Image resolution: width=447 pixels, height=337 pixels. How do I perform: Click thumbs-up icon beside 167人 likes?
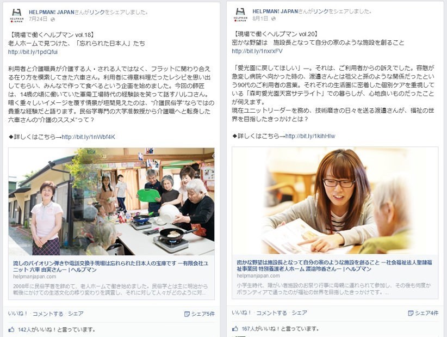click(x=235, y=329)
